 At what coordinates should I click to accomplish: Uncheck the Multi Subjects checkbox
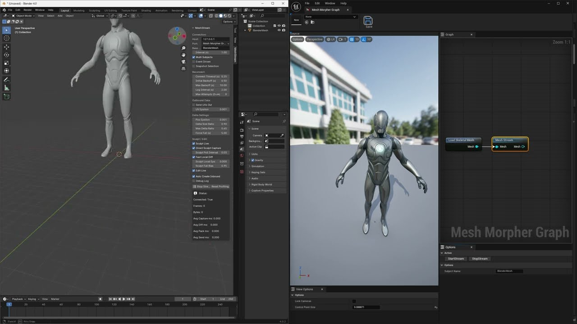[x=194, y=57]
